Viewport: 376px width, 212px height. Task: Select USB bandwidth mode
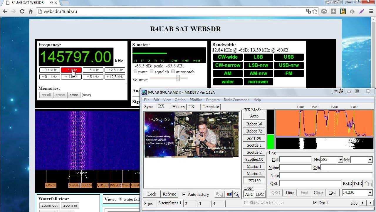(289, 57)
